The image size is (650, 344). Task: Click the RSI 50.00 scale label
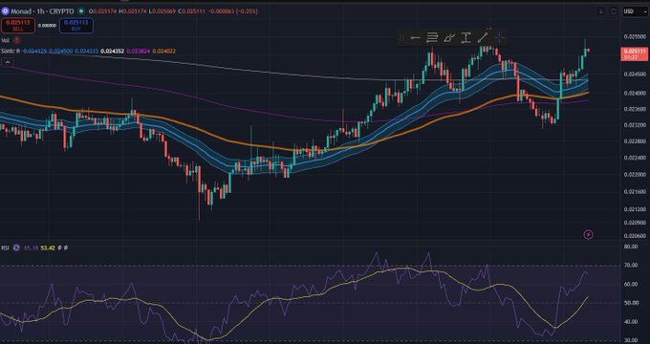[632, 303]
